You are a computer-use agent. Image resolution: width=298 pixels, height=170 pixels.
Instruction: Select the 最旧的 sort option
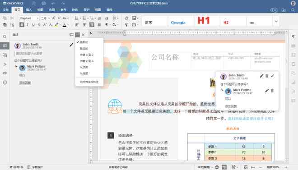click(89, 48)
